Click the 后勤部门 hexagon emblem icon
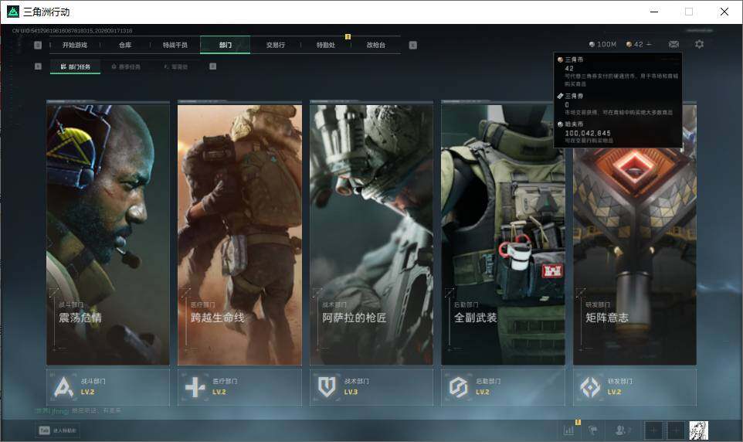 click(458, 387)
